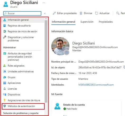The width and height of the screenshot is (125, 116).
Task: Click the Miembro user type value
Action: tap(83, 79)
